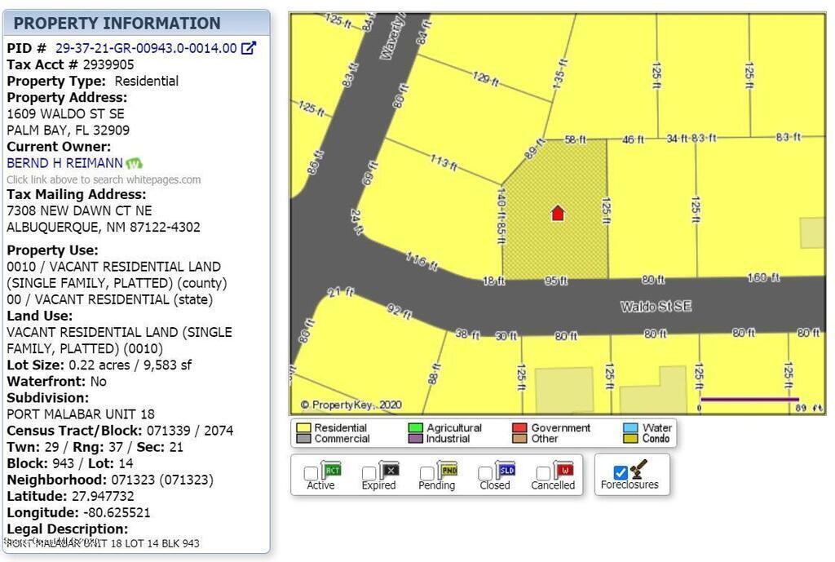
Task: Click the yellow PND Pending listing icon
Action: (x=448, y=470)
